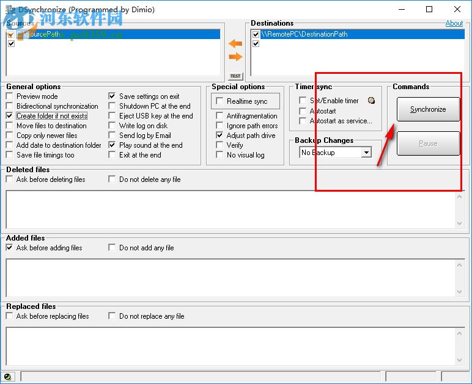Viewport: 472px width, 384px height.
Task: Check Send log by Email
Action: tap(112, 135)
